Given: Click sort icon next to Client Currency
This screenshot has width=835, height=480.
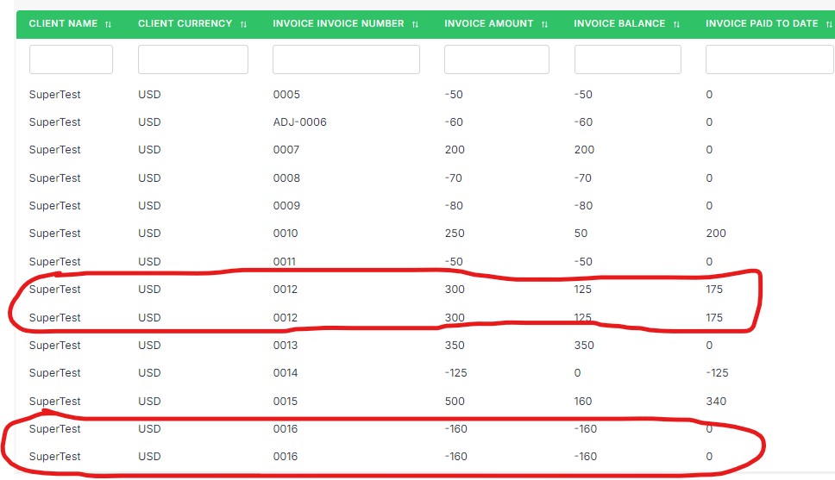Looking at the screenshot, I should coord(244,24).
